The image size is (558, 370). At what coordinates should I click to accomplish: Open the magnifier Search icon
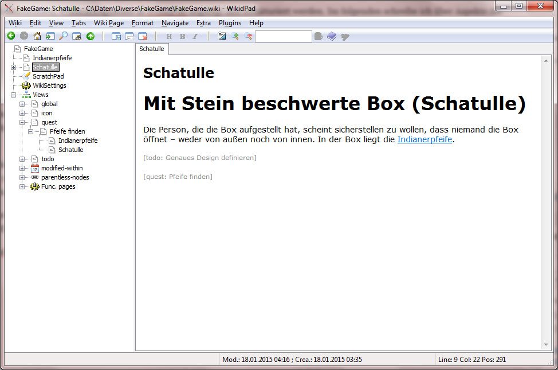(x=64, y=36)
